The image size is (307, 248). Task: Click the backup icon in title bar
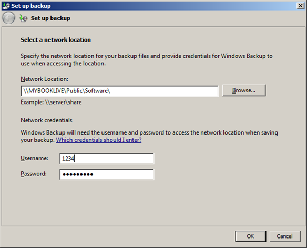point(6,6)
